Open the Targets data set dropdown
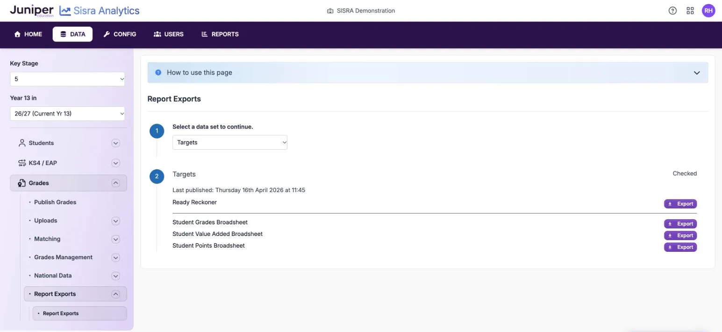The width and height of the screenshot is (722, 332). 230,143
